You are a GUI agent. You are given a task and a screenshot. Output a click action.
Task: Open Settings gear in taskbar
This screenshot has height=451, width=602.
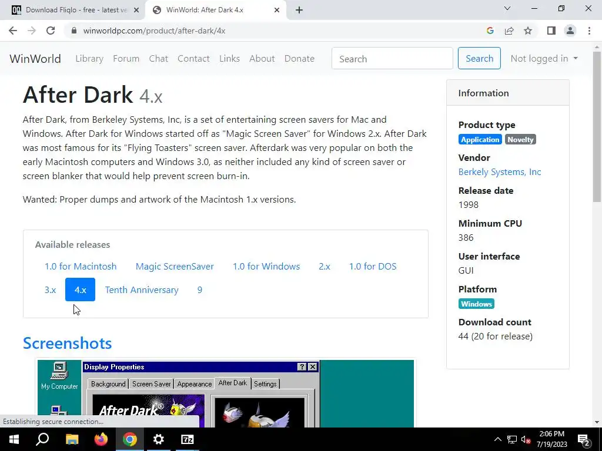click(x=159, y=439)
